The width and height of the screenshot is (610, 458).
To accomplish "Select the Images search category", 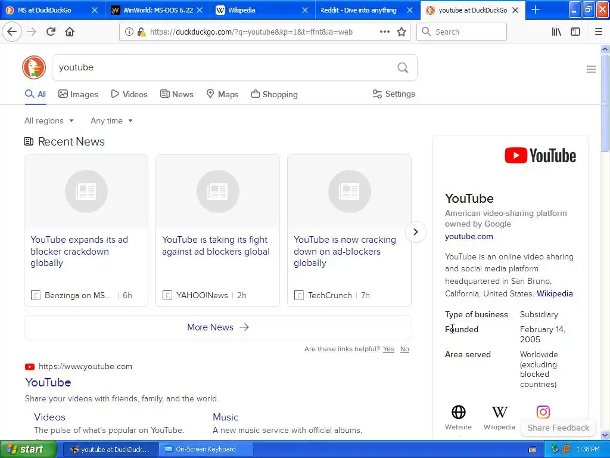I will coord(78,94).
